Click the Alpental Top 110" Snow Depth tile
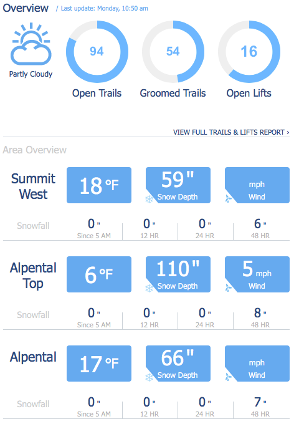The width and height of the screenshot is (299, 424). 178,274
